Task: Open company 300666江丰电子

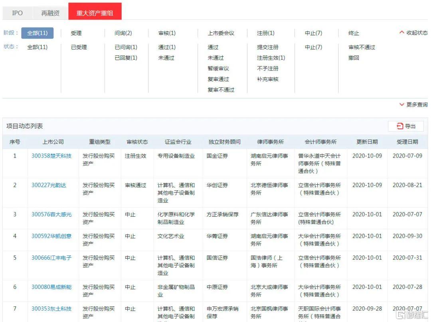Action: [x=51, y=258]
